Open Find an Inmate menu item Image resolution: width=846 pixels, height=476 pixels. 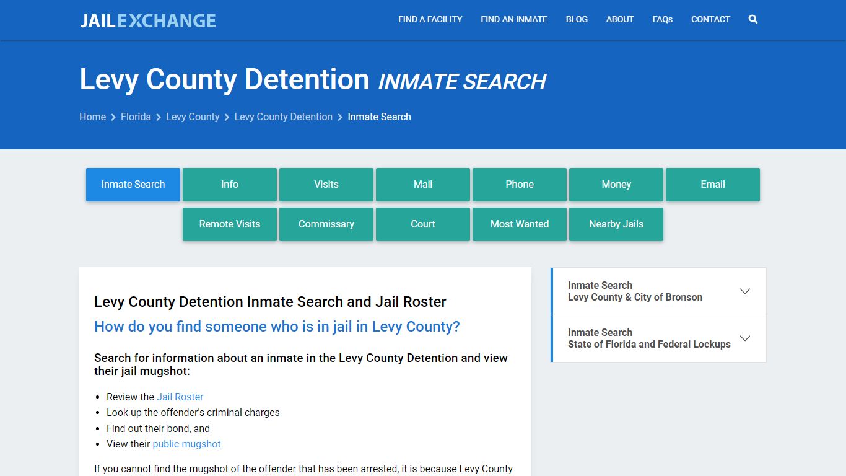coord(513,19)
